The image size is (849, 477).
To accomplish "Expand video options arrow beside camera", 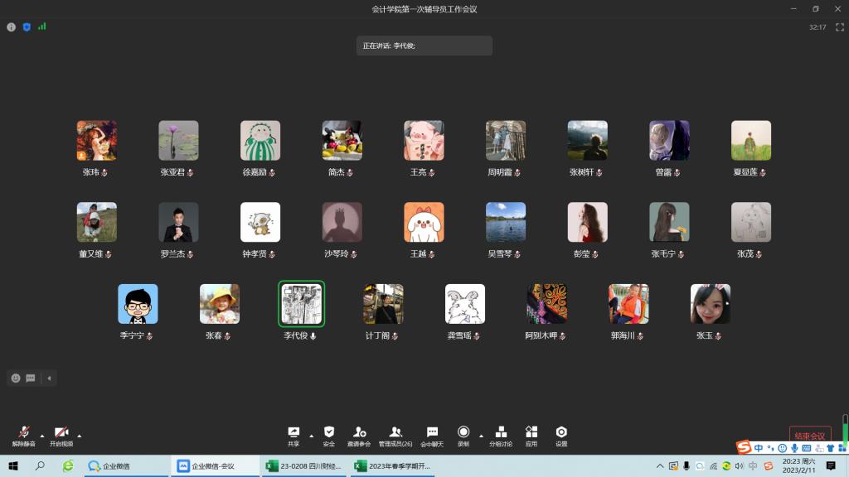I will click(x=80, y=436).
